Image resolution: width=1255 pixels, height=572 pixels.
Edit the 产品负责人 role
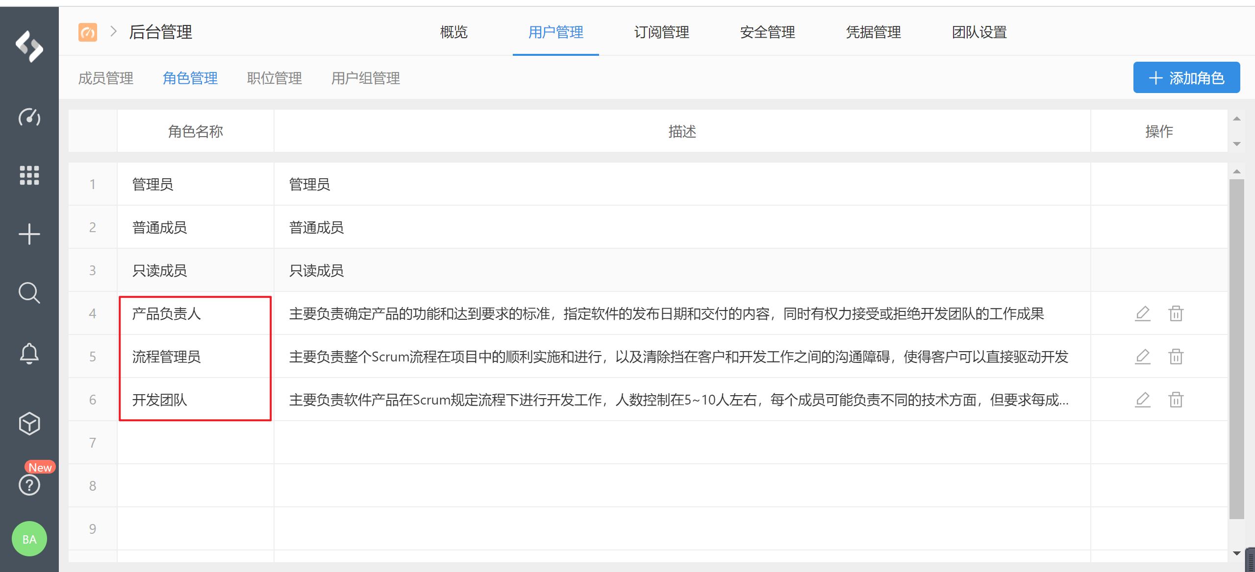tap(1142, 313)
